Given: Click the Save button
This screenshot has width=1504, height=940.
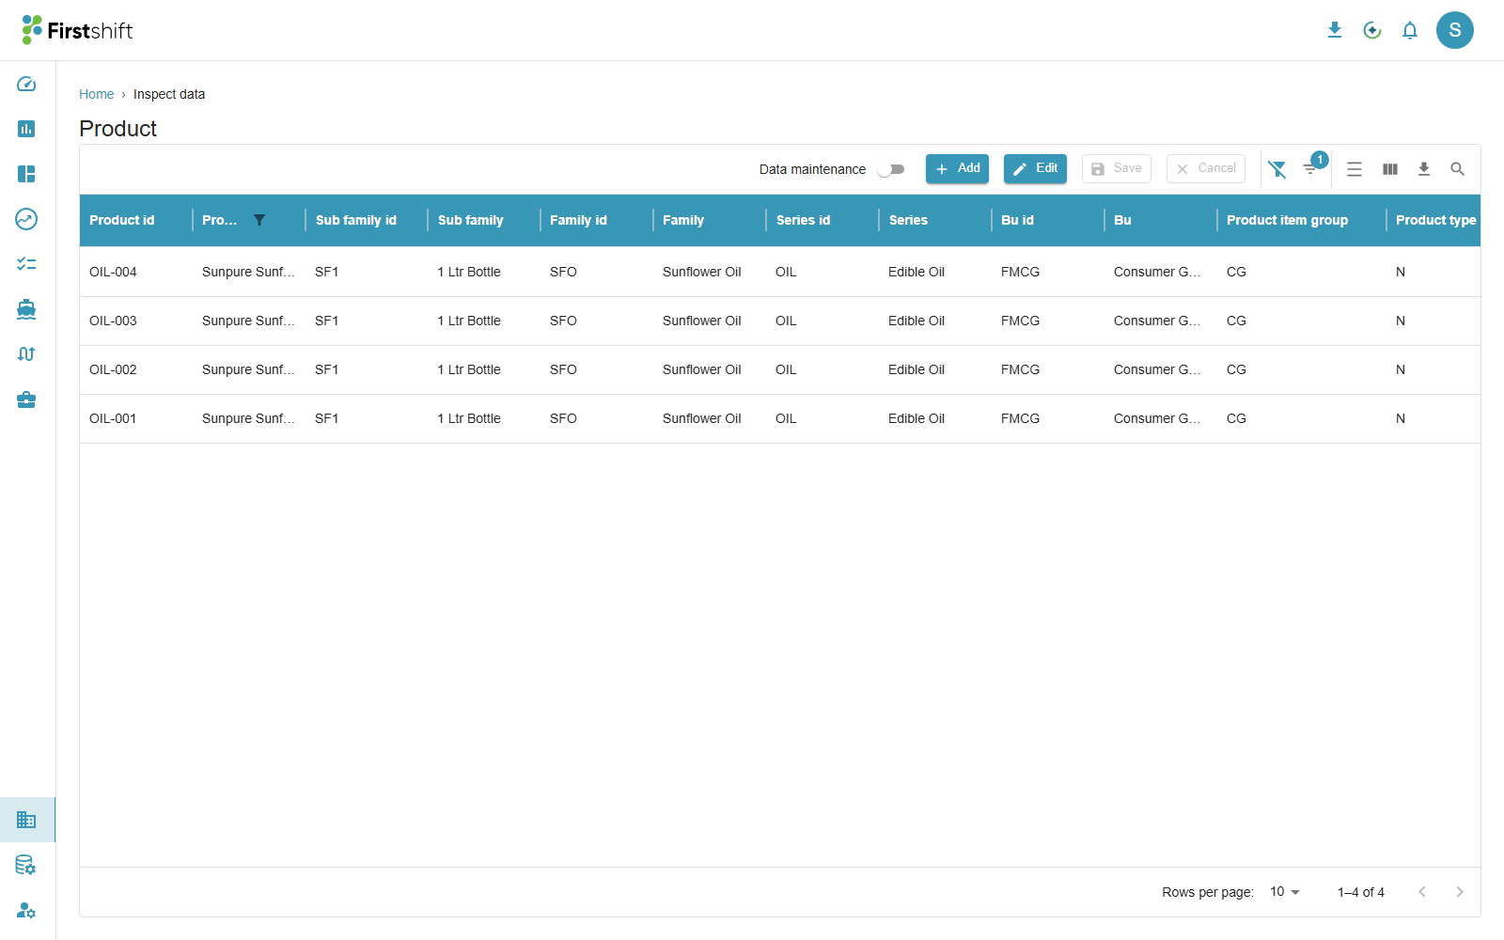Looking at the screenshot, I should tap(1117, 169).
